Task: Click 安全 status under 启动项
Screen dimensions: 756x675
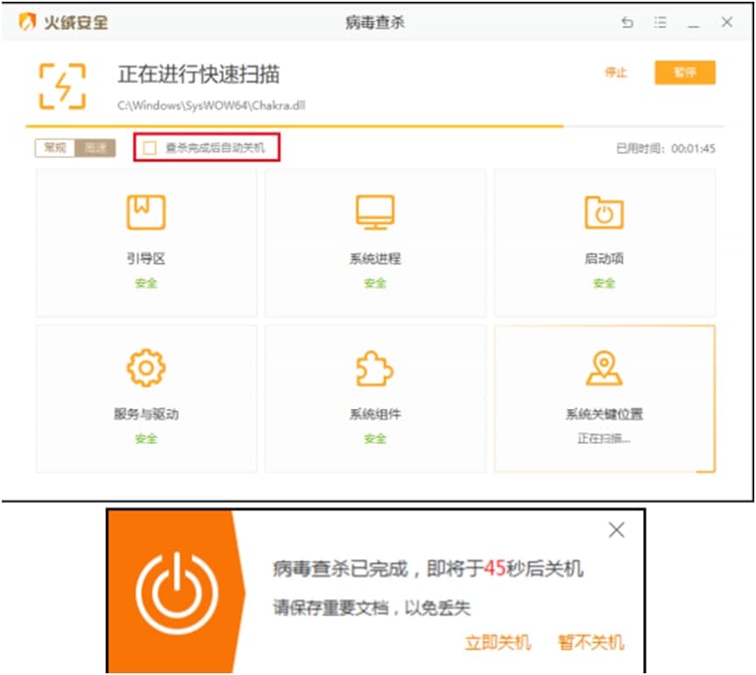Action: (604, 284)
